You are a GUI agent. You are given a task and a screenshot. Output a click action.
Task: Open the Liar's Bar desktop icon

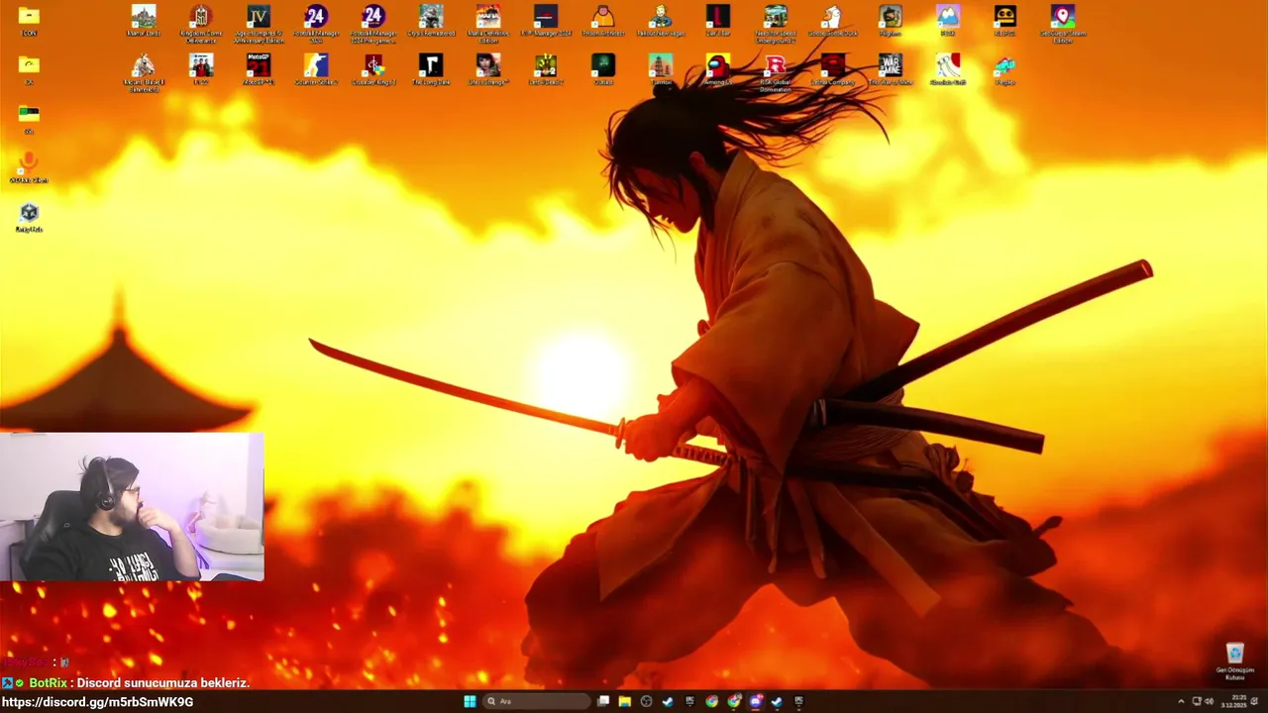click(x=718, y=22)
